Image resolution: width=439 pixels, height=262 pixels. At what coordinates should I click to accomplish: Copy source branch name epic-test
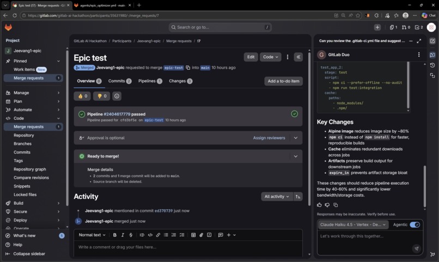(188, 68)
